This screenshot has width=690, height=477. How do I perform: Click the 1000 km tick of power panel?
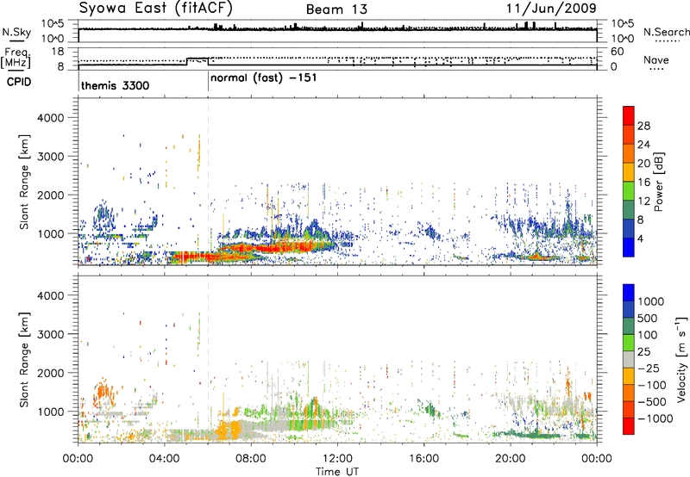tap(50, 233)
